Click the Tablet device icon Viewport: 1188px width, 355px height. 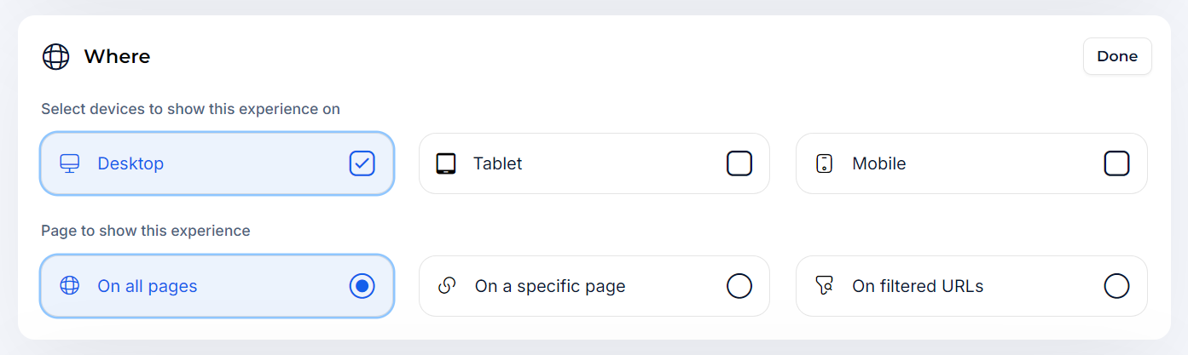point(446,163)
